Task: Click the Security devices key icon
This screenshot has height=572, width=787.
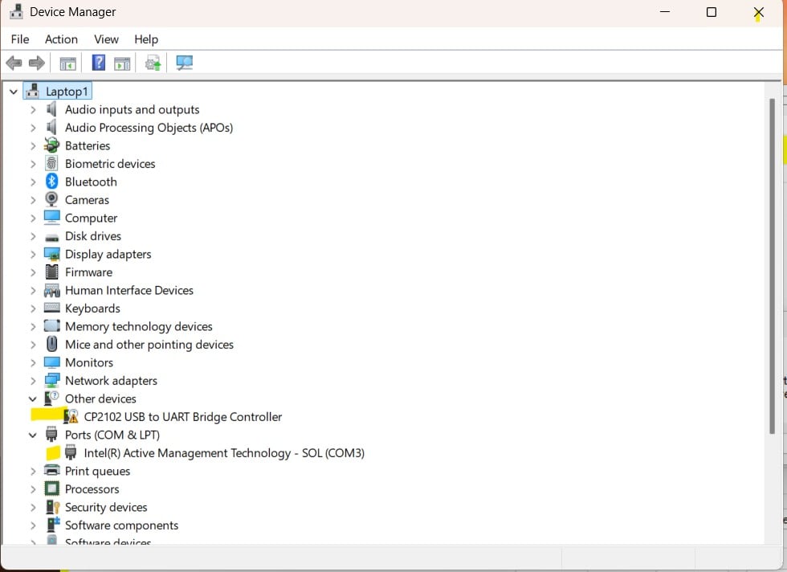Action: [x=52, y=507]
